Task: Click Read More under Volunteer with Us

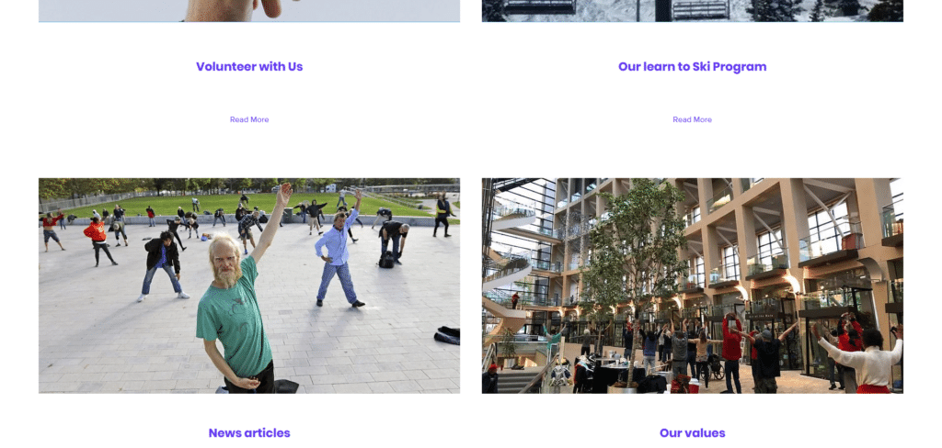Action: pyautogui.click(x=249, y=119)
